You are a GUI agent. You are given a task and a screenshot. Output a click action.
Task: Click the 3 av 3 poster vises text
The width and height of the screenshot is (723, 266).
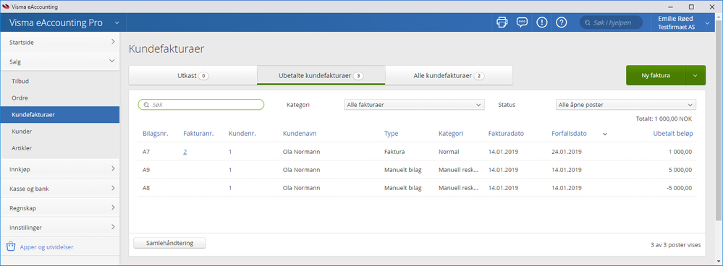675,245
